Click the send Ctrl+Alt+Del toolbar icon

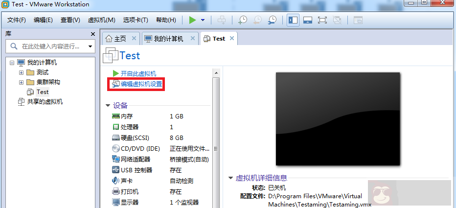tap(222, 20)
